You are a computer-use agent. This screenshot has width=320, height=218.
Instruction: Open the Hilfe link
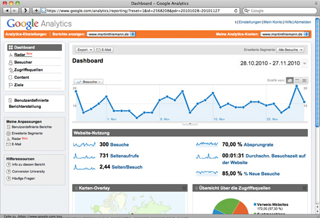click(x=288, y=22)
